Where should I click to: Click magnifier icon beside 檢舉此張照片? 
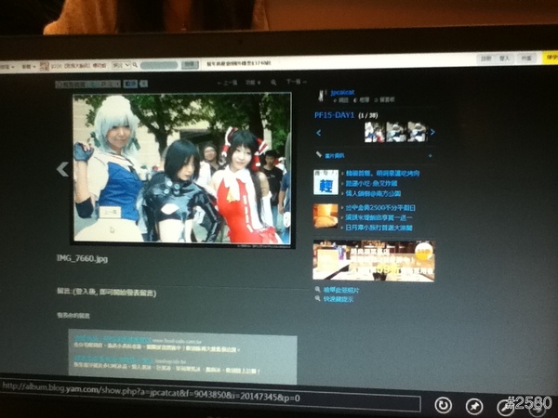(x=319, y=291)
